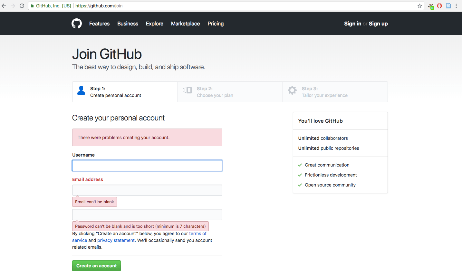
Task: Click the Unlimited public repositories text
Action: (328, 148)
